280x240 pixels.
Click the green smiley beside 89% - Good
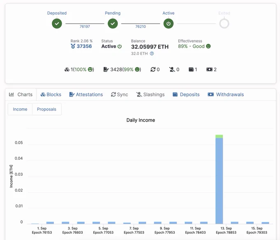coord(208,46)
